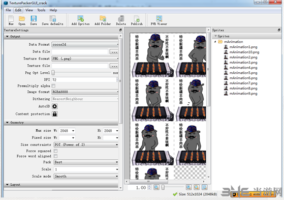The image size is (284, 200).
Task: Open the Texture format PNG dropdown
Action: pos(85,59)
